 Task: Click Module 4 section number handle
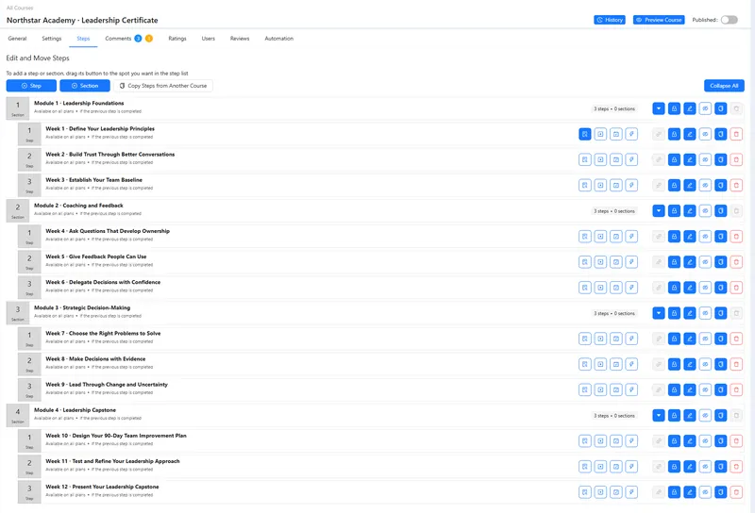coord(18,415)
